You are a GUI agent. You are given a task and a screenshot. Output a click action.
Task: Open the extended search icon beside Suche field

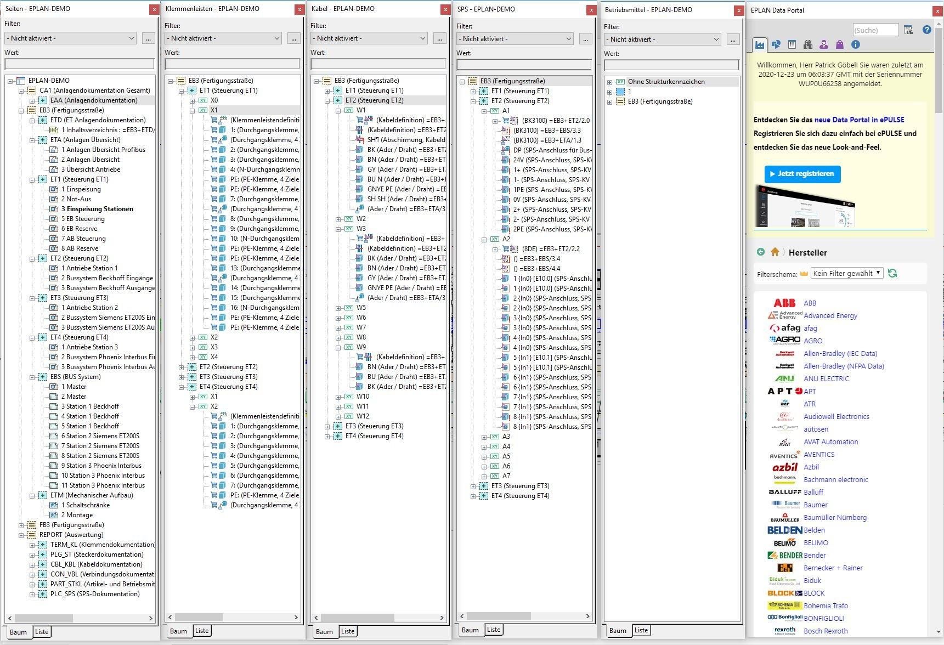pyautogui.click(x=908, y=30)
